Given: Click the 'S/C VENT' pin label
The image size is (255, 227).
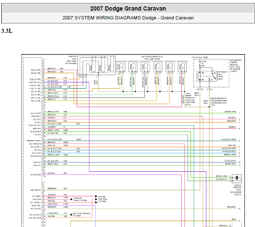Looking at the screenshot, I should pyautogui.click(x=37, y=196).
